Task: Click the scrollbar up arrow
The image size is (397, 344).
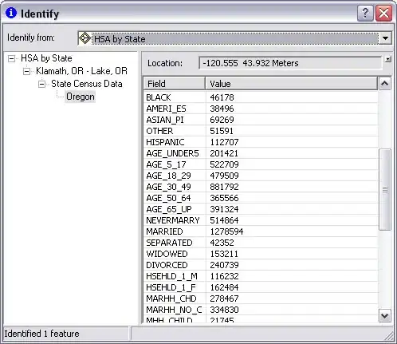Action: tap(384, 84)
